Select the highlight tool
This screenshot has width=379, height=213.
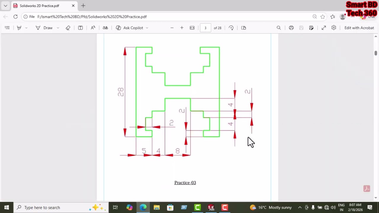[x=19, y=28]
